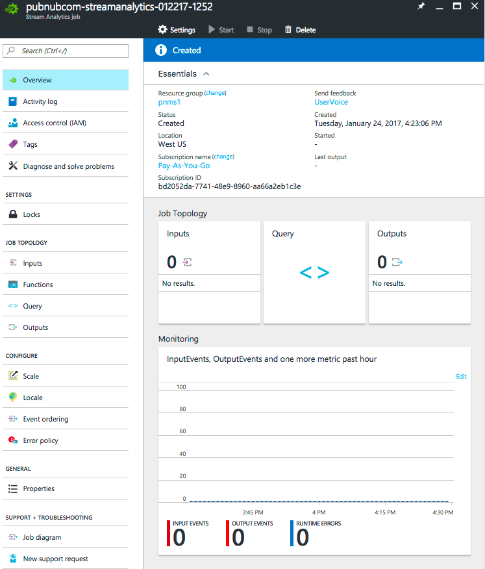Open Tags menu item

coord(66,144)
